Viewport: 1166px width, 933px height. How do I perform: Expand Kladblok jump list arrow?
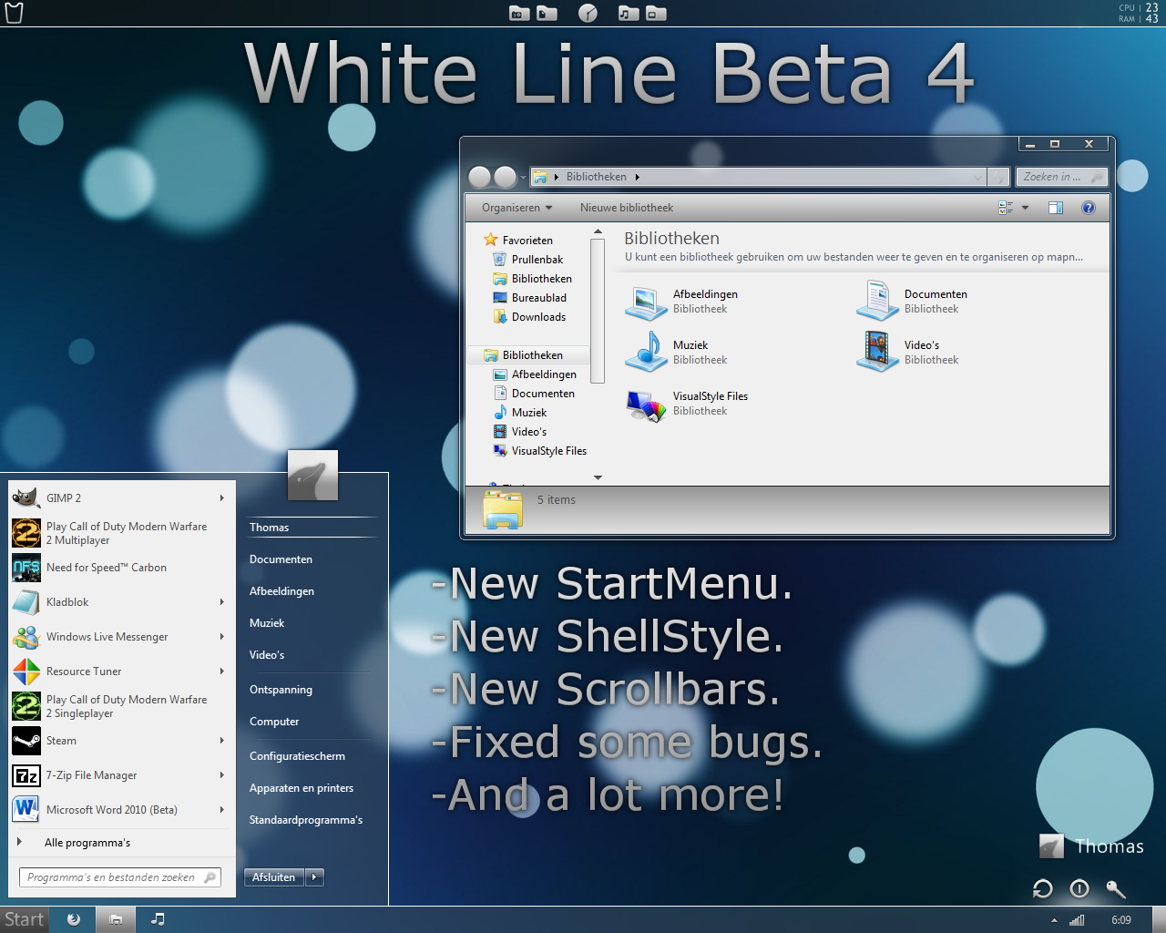tap(221, 602)
